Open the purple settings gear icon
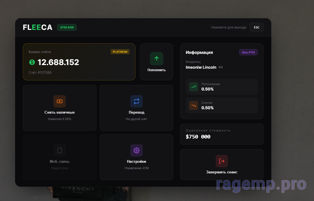 [136, 150]
